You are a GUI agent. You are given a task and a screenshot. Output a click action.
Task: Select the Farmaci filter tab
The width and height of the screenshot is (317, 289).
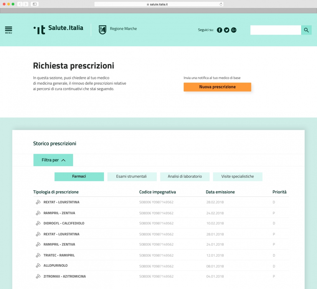pyautogui.click(x=79, y=177)
